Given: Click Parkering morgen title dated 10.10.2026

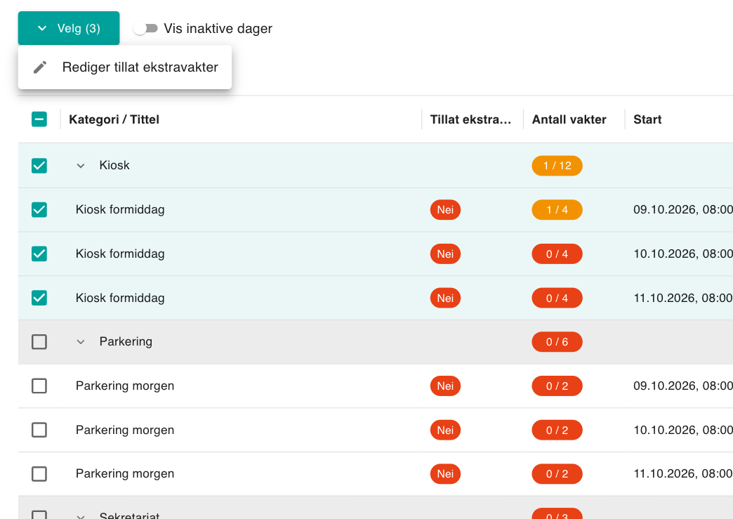Looking at the screenshot, I should 125,430.
